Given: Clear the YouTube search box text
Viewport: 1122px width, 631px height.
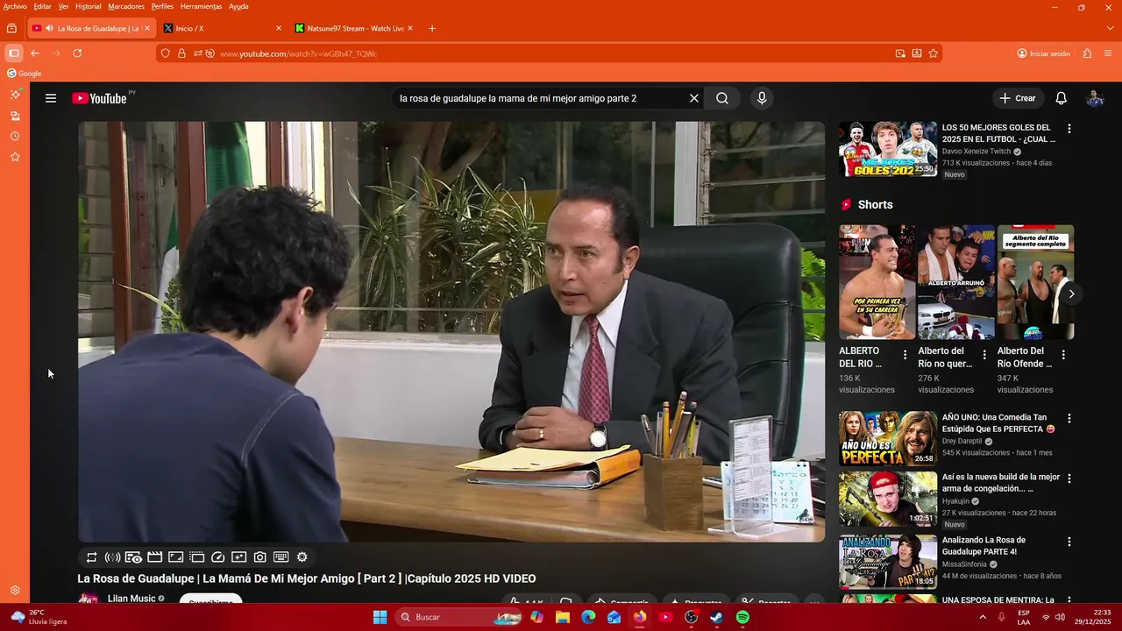Looking at the screenshot, I should pyautogui.click(x=694, y=98).
